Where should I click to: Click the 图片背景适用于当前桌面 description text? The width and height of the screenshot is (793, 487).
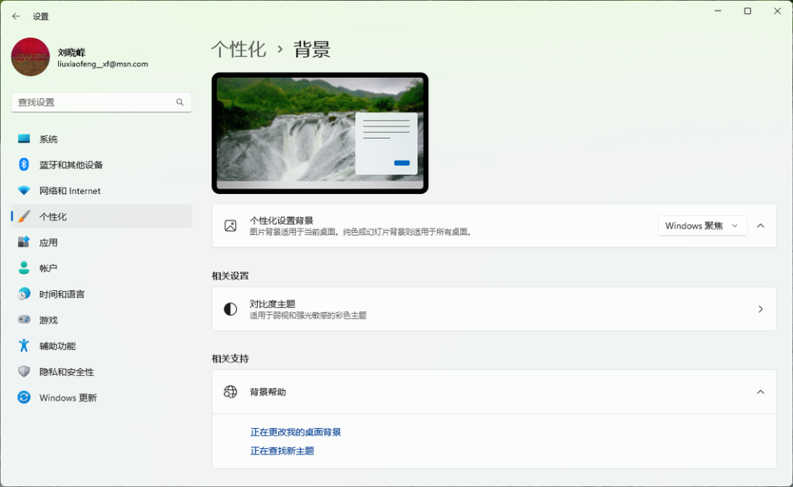point(361,232)
